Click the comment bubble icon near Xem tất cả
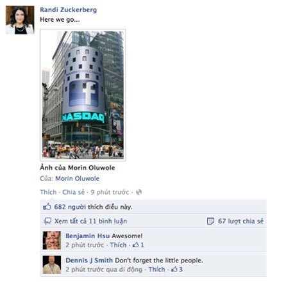Image resolution: width=295 pixels, height=283 pixels. 47,221
